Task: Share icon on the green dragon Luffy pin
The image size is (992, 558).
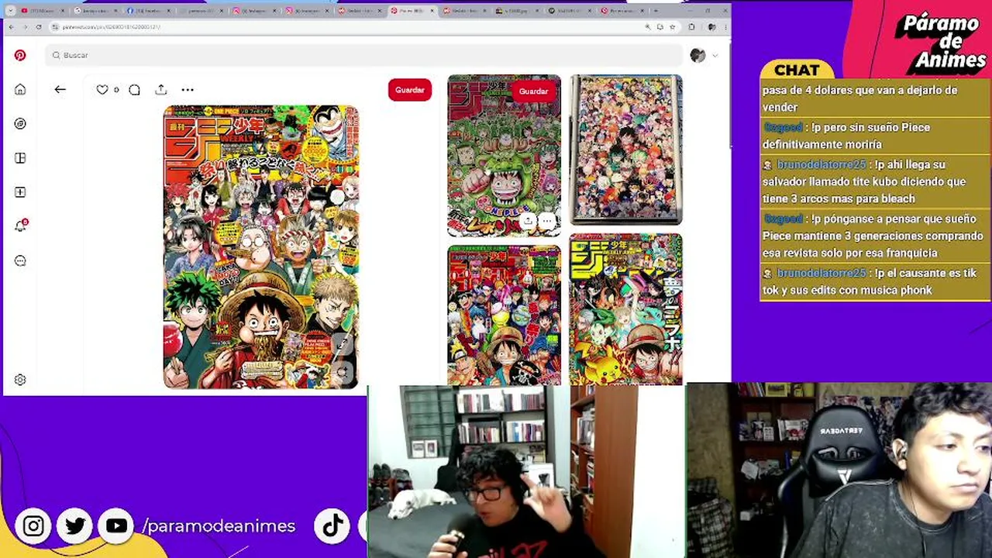Action: click(528, 221)
